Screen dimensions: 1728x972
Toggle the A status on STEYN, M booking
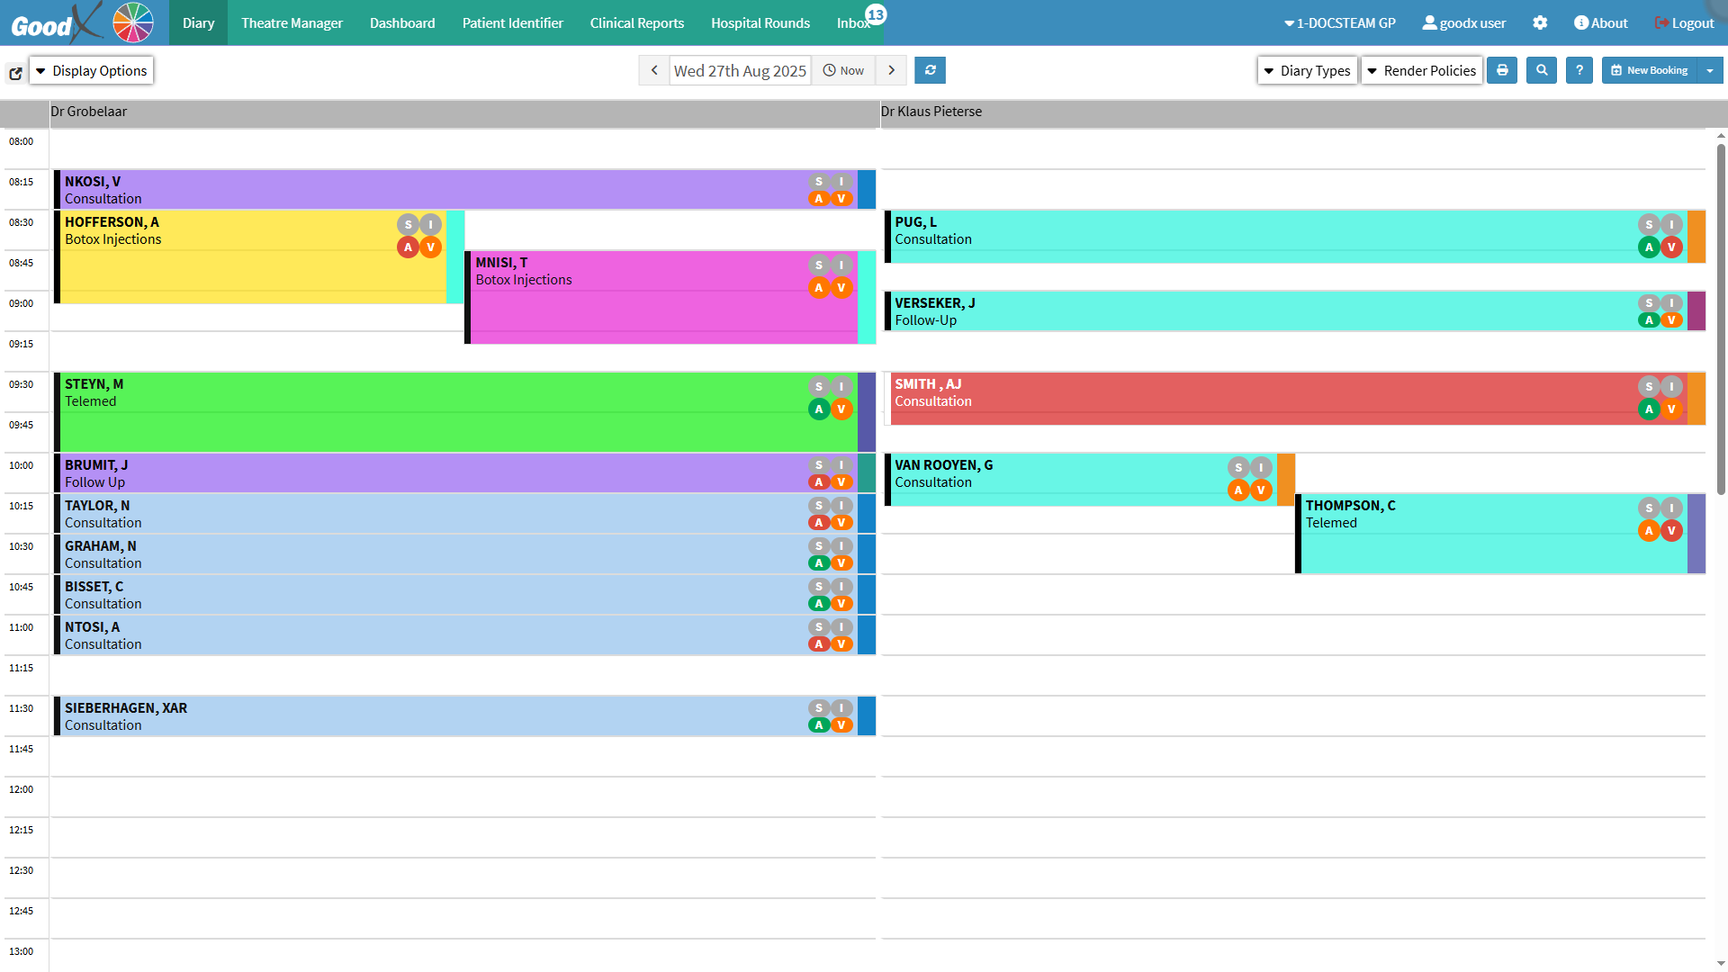(x=819, y=409)
